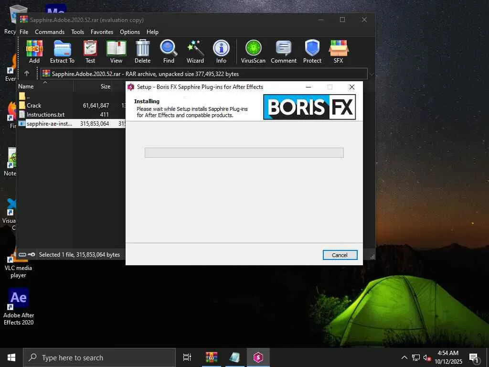
Task: Click the taskbar search box
Action: tap(99, 357)
